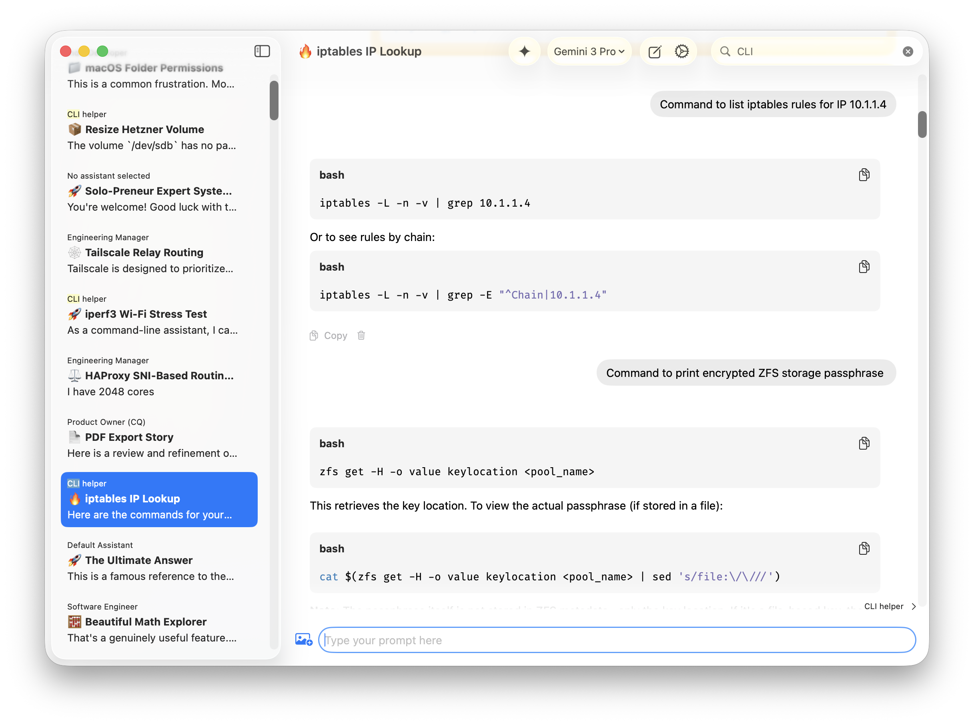Screen dimensions: 974x725
Task: Attach an image using the image icon
Action: click(x=303, y=640)
